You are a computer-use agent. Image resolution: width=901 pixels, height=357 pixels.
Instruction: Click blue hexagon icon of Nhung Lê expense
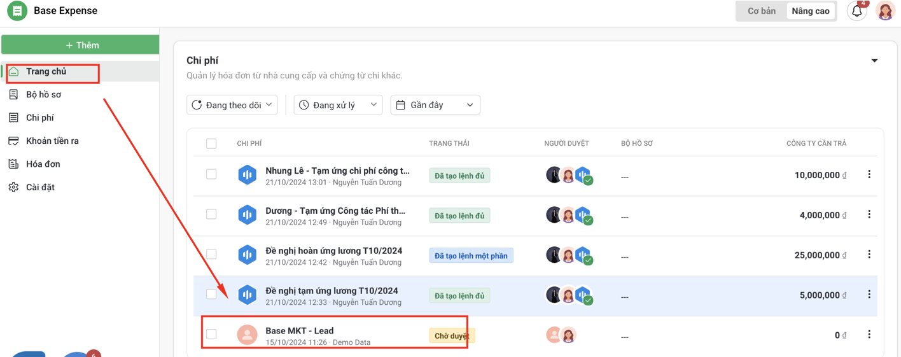click(247, 175)
